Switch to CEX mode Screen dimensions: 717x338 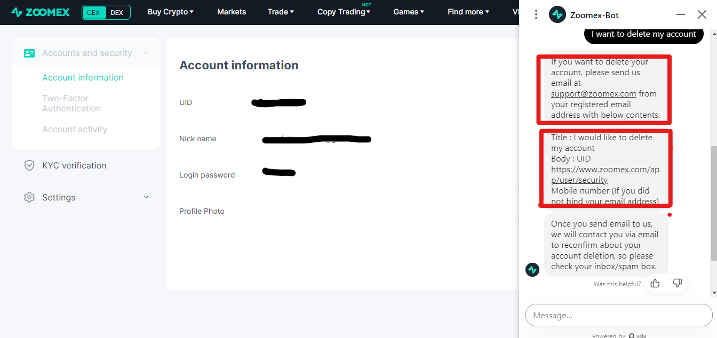tap(93, 12)
